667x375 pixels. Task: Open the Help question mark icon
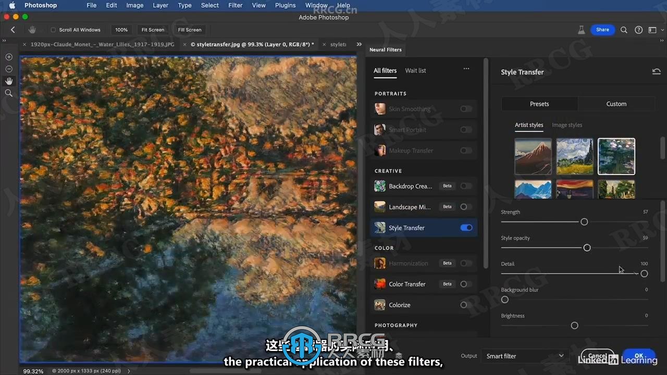point(638,30)
